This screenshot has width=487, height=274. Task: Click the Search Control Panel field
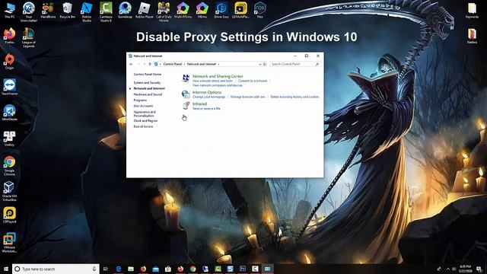[295, 64]
